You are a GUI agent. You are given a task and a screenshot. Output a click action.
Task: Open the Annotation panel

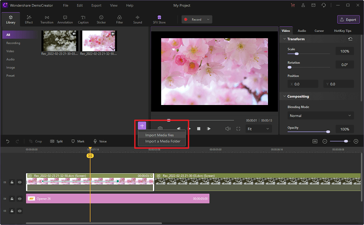pos(65,20)
